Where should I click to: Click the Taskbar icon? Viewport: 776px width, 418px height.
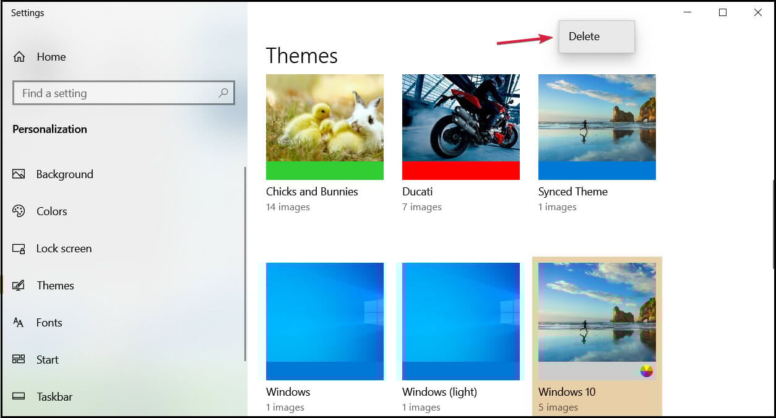click(19, 397)
